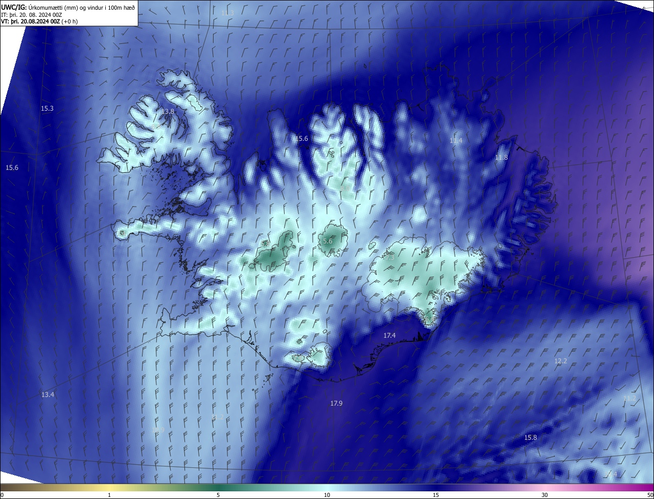Click the UWC/IG map title text
Image resolution: width=654 pixels, height=499 pixels.
point(68,7)
